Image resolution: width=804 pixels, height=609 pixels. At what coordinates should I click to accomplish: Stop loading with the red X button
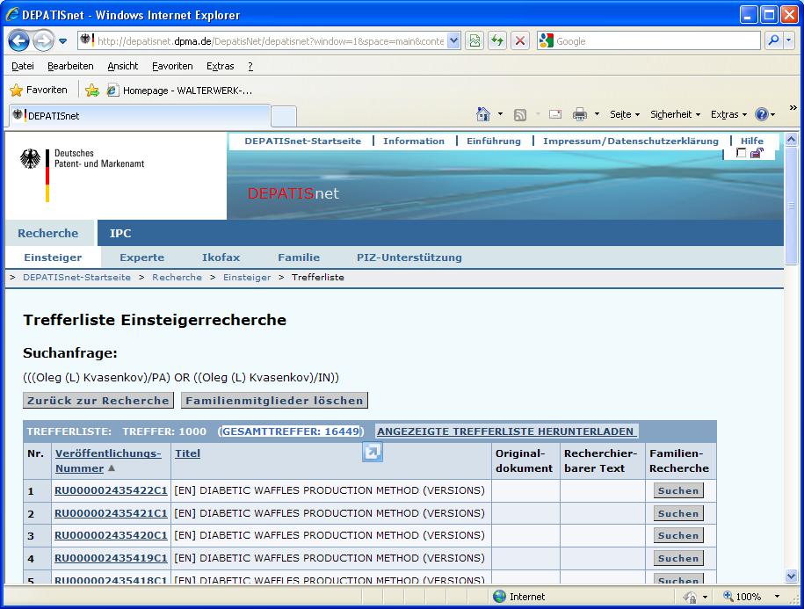519,40
